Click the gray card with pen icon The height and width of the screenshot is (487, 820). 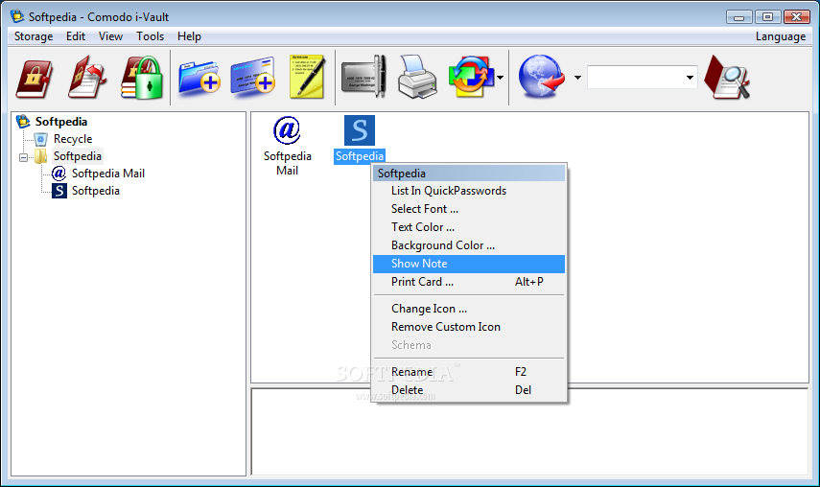click(363, 77)
